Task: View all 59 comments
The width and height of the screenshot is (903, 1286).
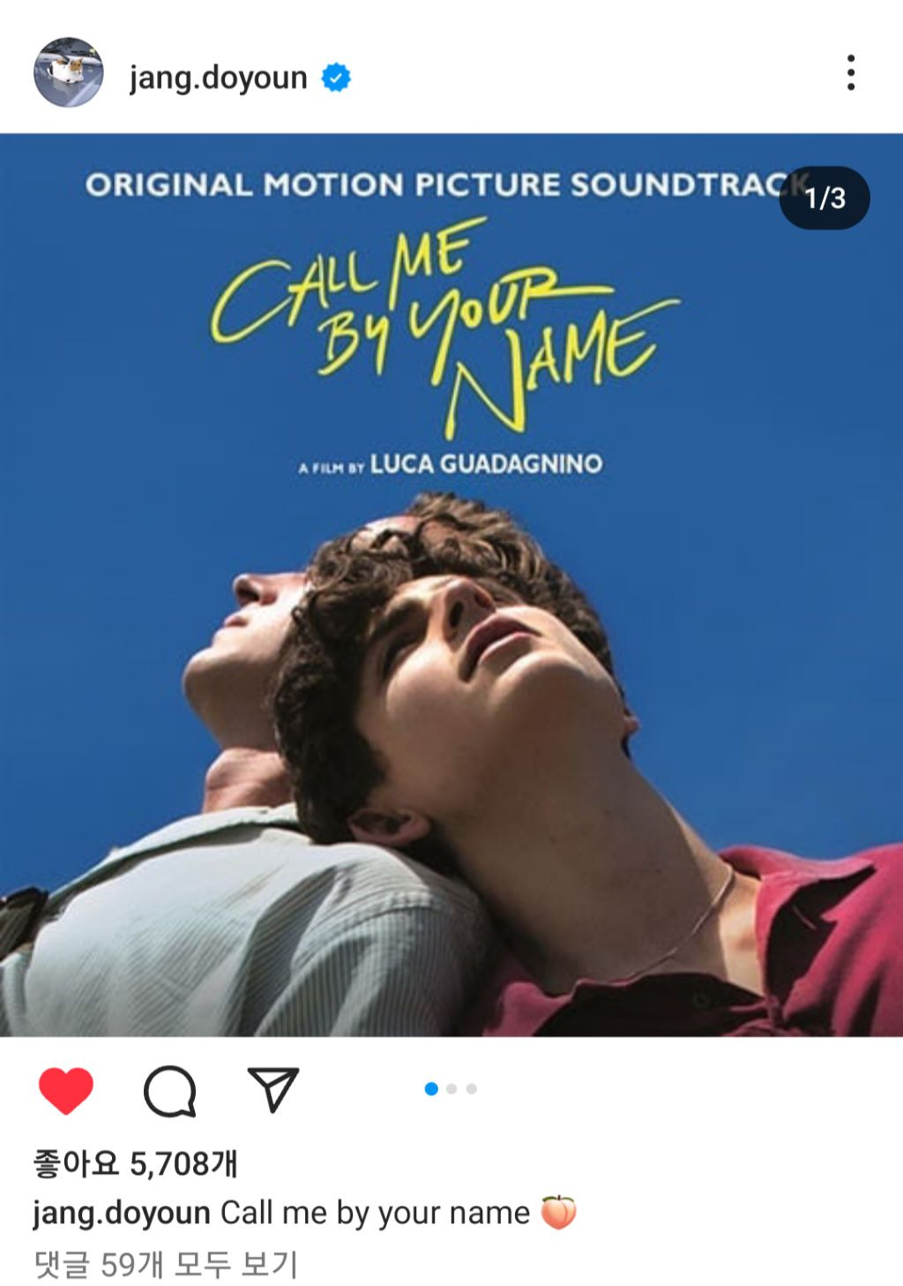Action: coord(166,1265)
